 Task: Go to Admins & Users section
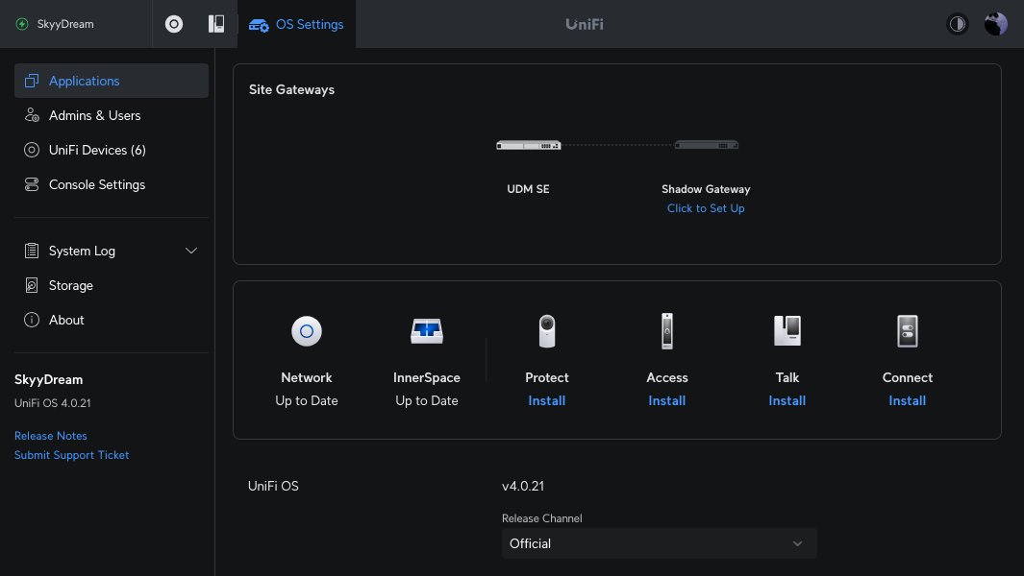(94, 115)
